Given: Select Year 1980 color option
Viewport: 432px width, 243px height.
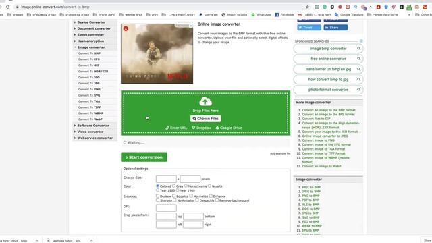Looking at the screenshot, I should coord(157,190).
